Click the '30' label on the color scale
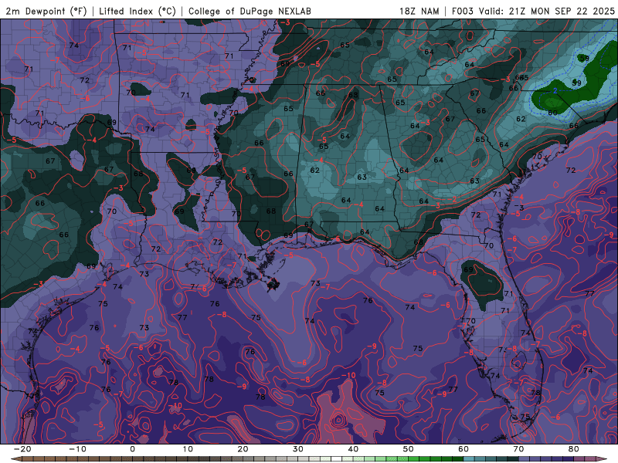This screenshot has height=463, width=618. click(298, 449)
